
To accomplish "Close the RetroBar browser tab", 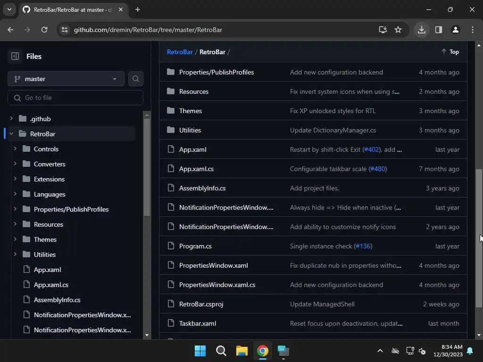I will click(x=121, y=9).
